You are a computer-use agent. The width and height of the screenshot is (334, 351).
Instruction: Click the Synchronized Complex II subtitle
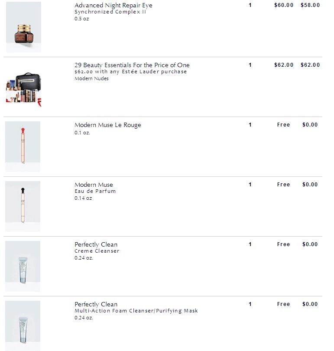pyautogui.click(x=110, y=12)
